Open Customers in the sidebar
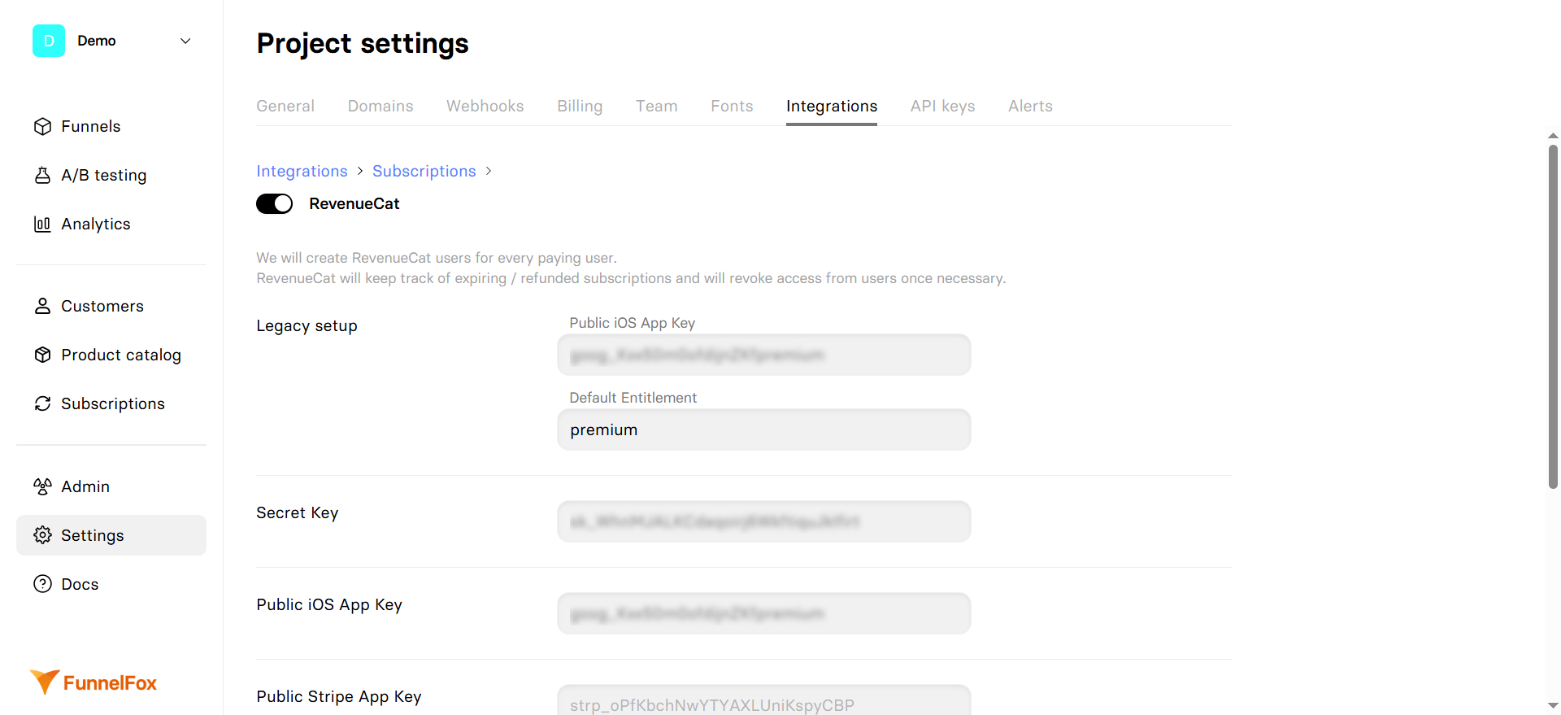The width and height of the screenshot is (1561, 715). pyautogui.click(x=111, y=306)
